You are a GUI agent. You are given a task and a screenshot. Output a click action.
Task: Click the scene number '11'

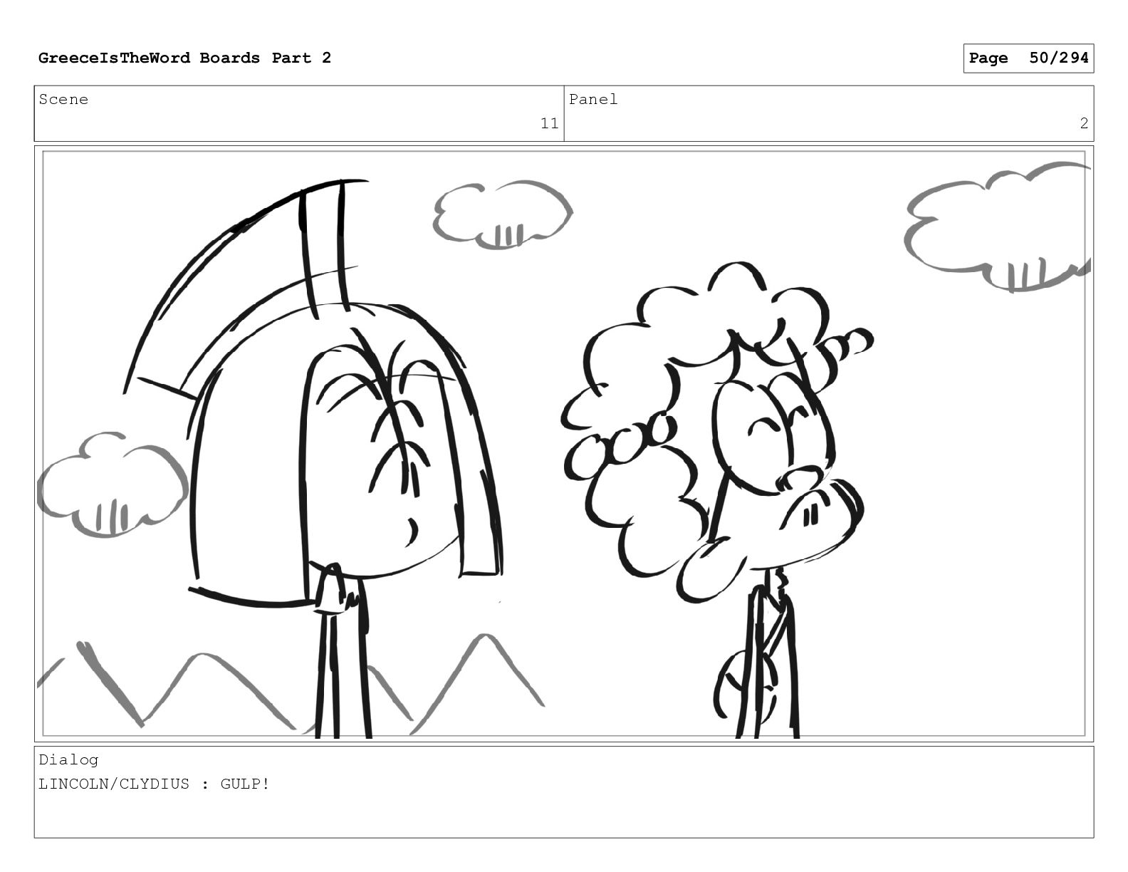(549, 124)
